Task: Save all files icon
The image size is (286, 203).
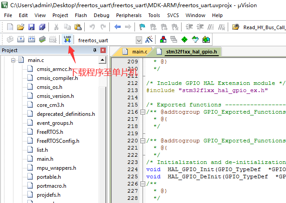Action: [42, 27]
